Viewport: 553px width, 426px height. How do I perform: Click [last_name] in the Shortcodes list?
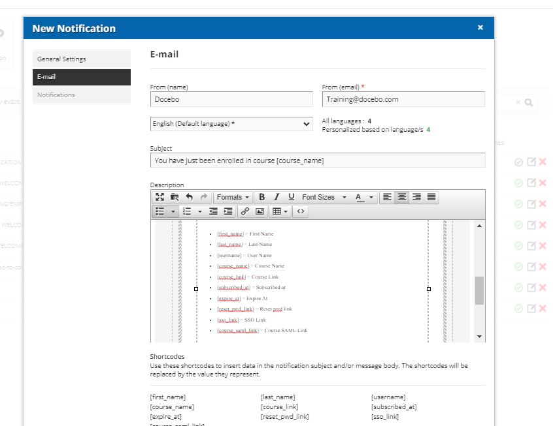coord(278,397)
